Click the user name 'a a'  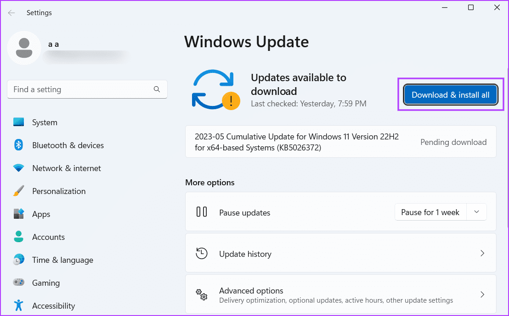click(54, 44)
